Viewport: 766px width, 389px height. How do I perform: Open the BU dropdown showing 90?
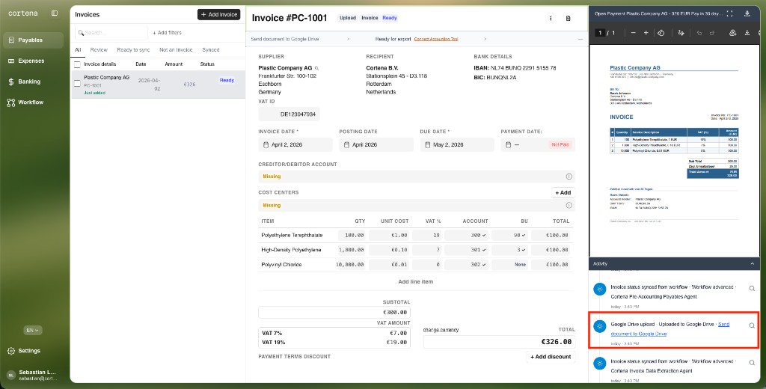(x=510, y=235)
